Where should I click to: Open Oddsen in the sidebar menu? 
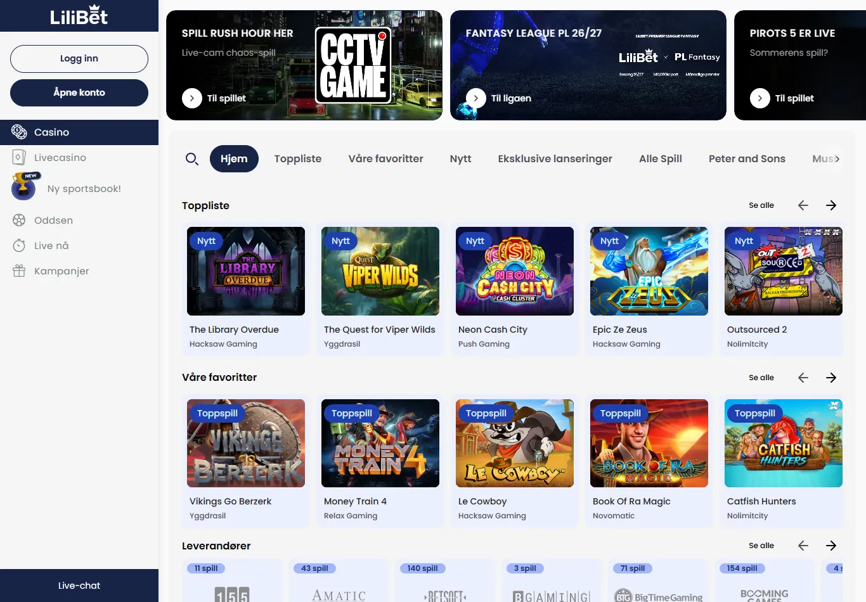(x=79, y=221)
